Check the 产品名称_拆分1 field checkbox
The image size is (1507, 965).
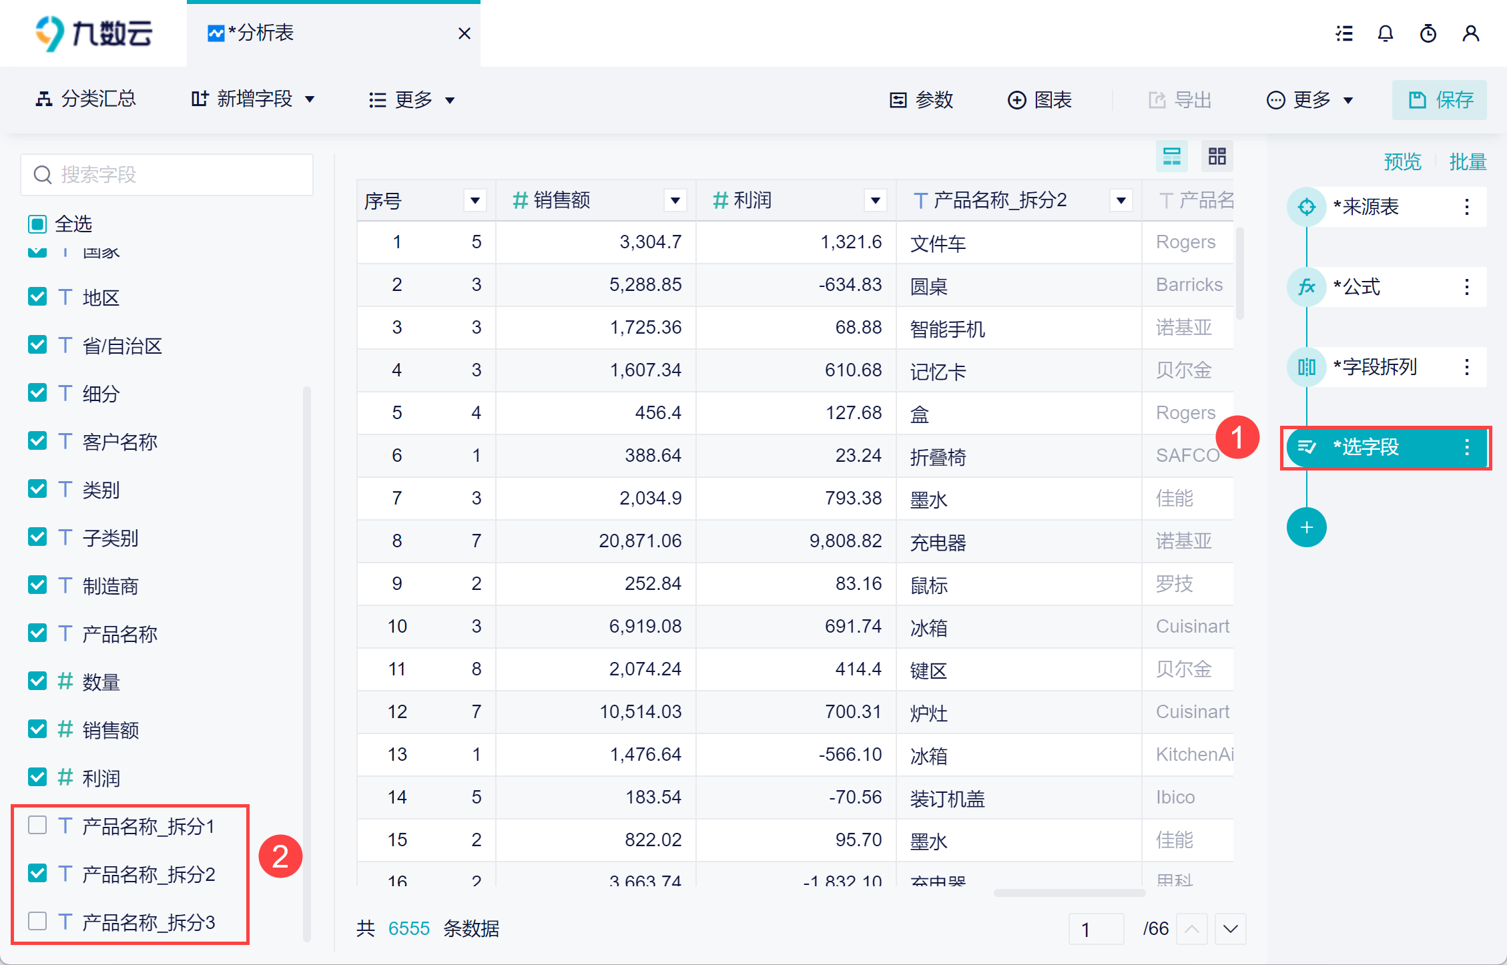37,826
